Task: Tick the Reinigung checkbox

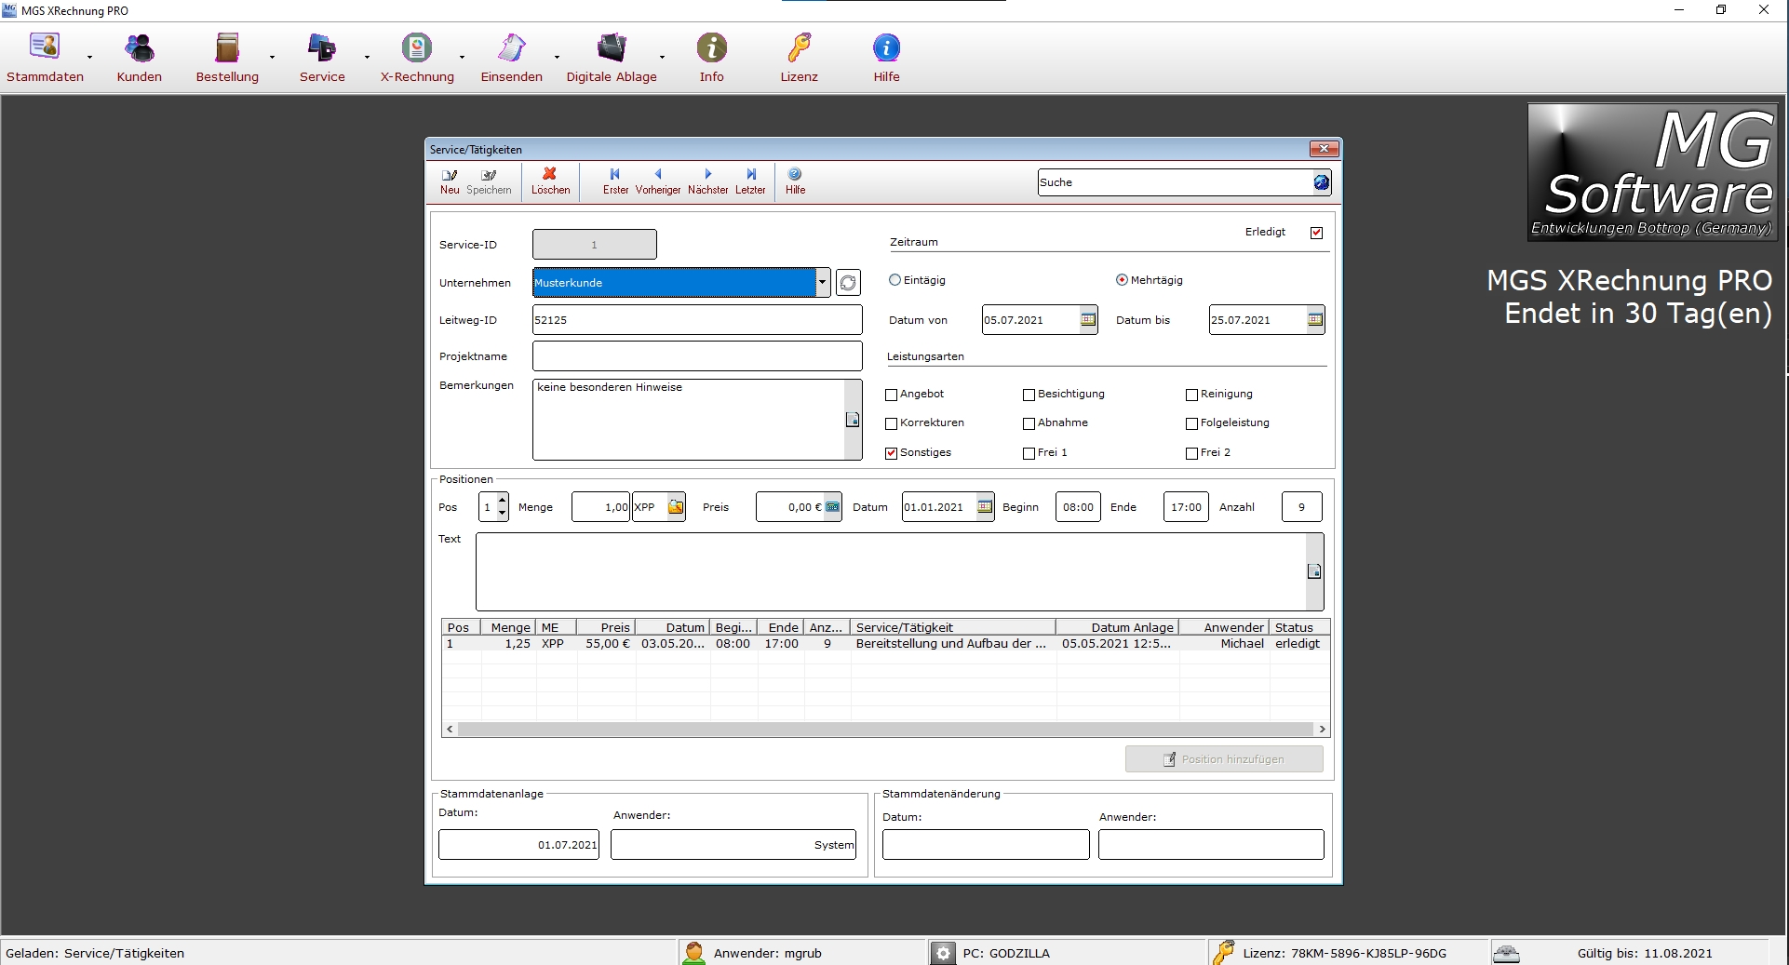Action: point(1191,395)
